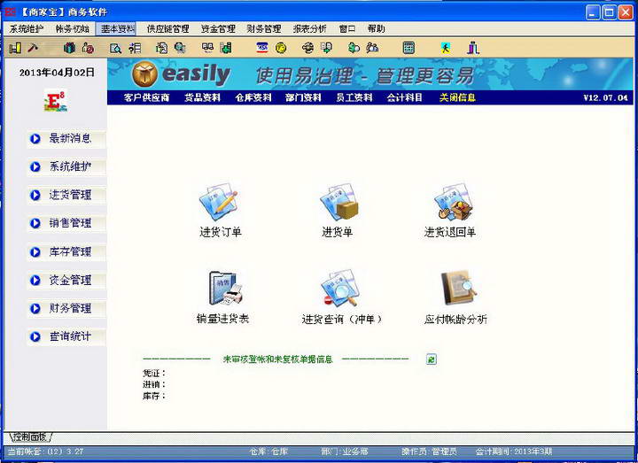The image size is (638, 463).
Task: Open 进货查询（冲单）search icon
Action: 341,297
